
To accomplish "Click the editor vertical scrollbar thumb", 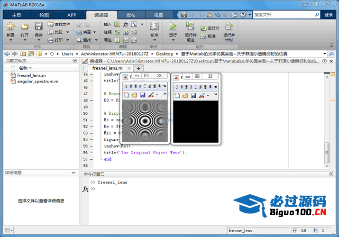I will 327,153.
